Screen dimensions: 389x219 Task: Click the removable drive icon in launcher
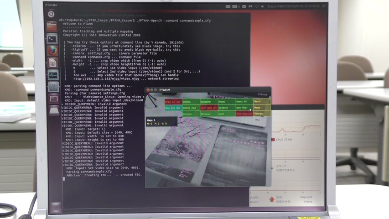(54, 110)
